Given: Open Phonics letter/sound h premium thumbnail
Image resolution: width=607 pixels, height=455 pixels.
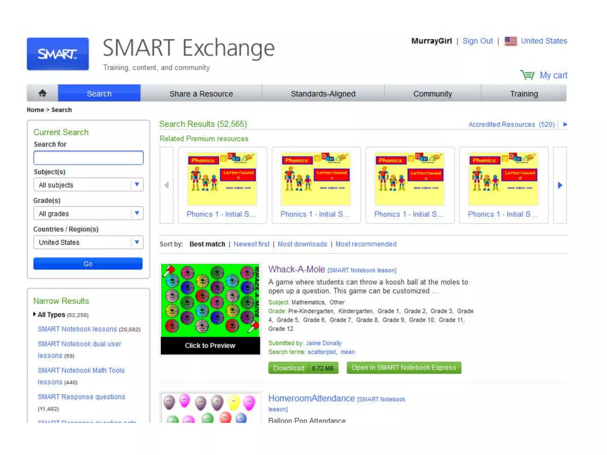Looking at the screenshot, I should point(222,179).
